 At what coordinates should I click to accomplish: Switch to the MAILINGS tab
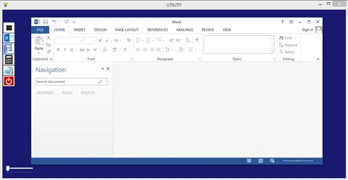click(184, 30)
